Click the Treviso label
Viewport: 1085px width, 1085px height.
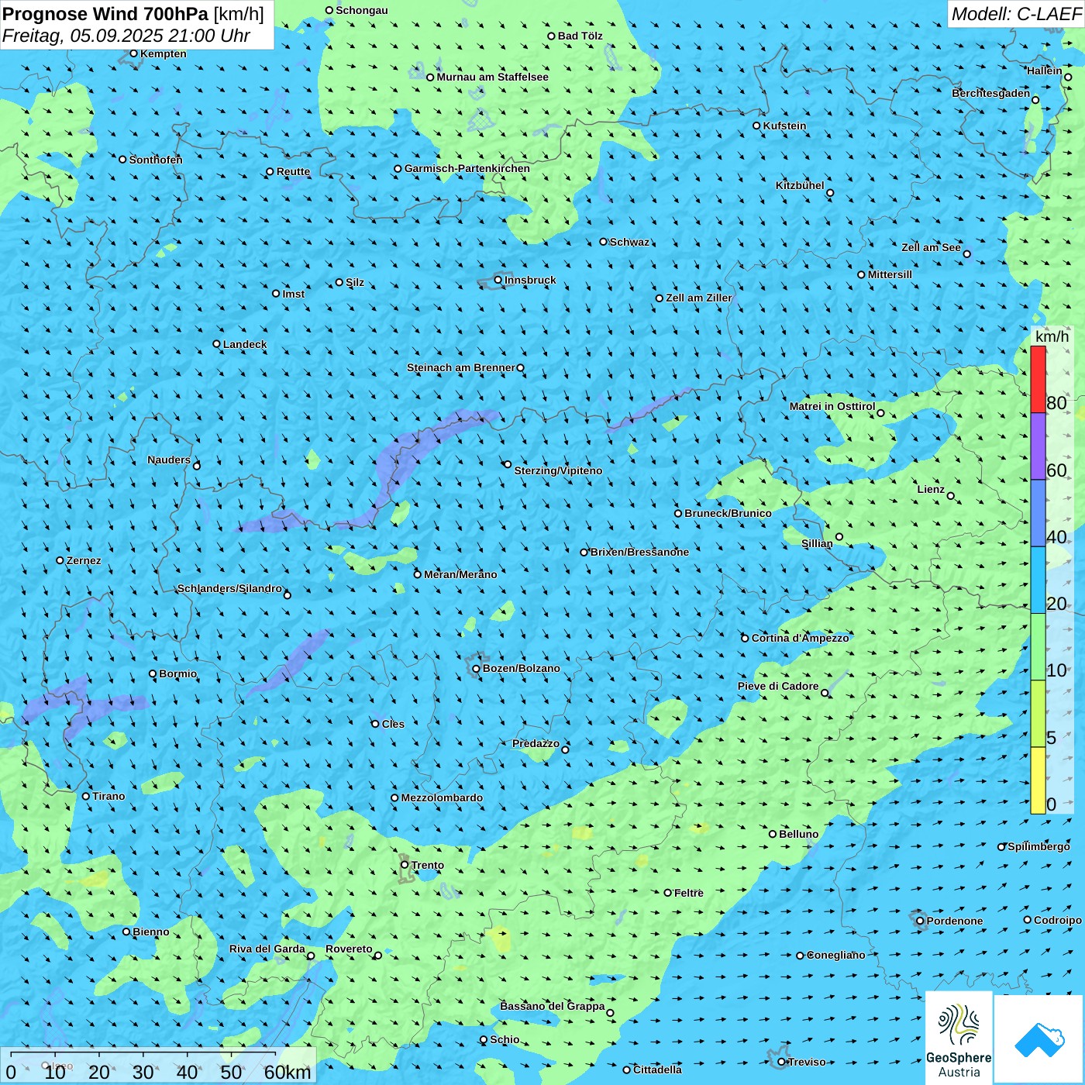coord(807,1062)
